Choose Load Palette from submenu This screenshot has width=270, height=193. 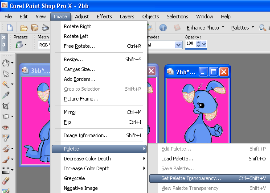pyautogui.click(x=210, y=159)
